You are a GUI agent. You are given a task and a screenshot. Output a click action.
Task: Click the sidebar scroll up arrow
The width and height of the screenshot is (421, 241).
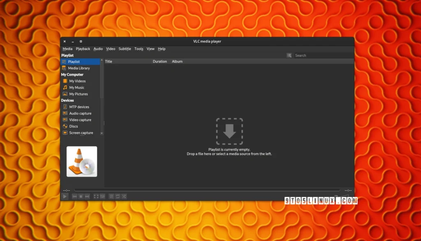(102, 60)
